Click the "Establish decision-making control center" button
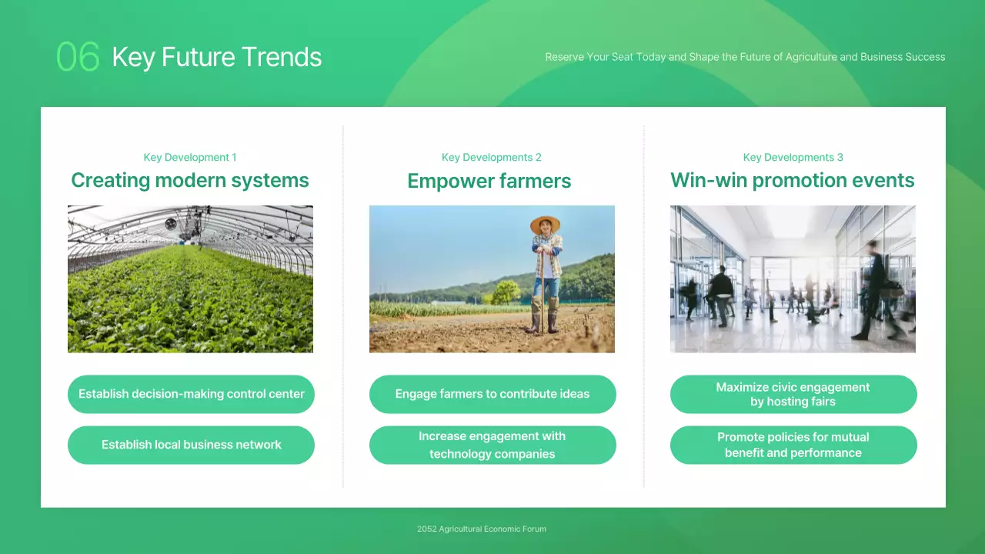The image size is (985, 554). coord(191,394)
